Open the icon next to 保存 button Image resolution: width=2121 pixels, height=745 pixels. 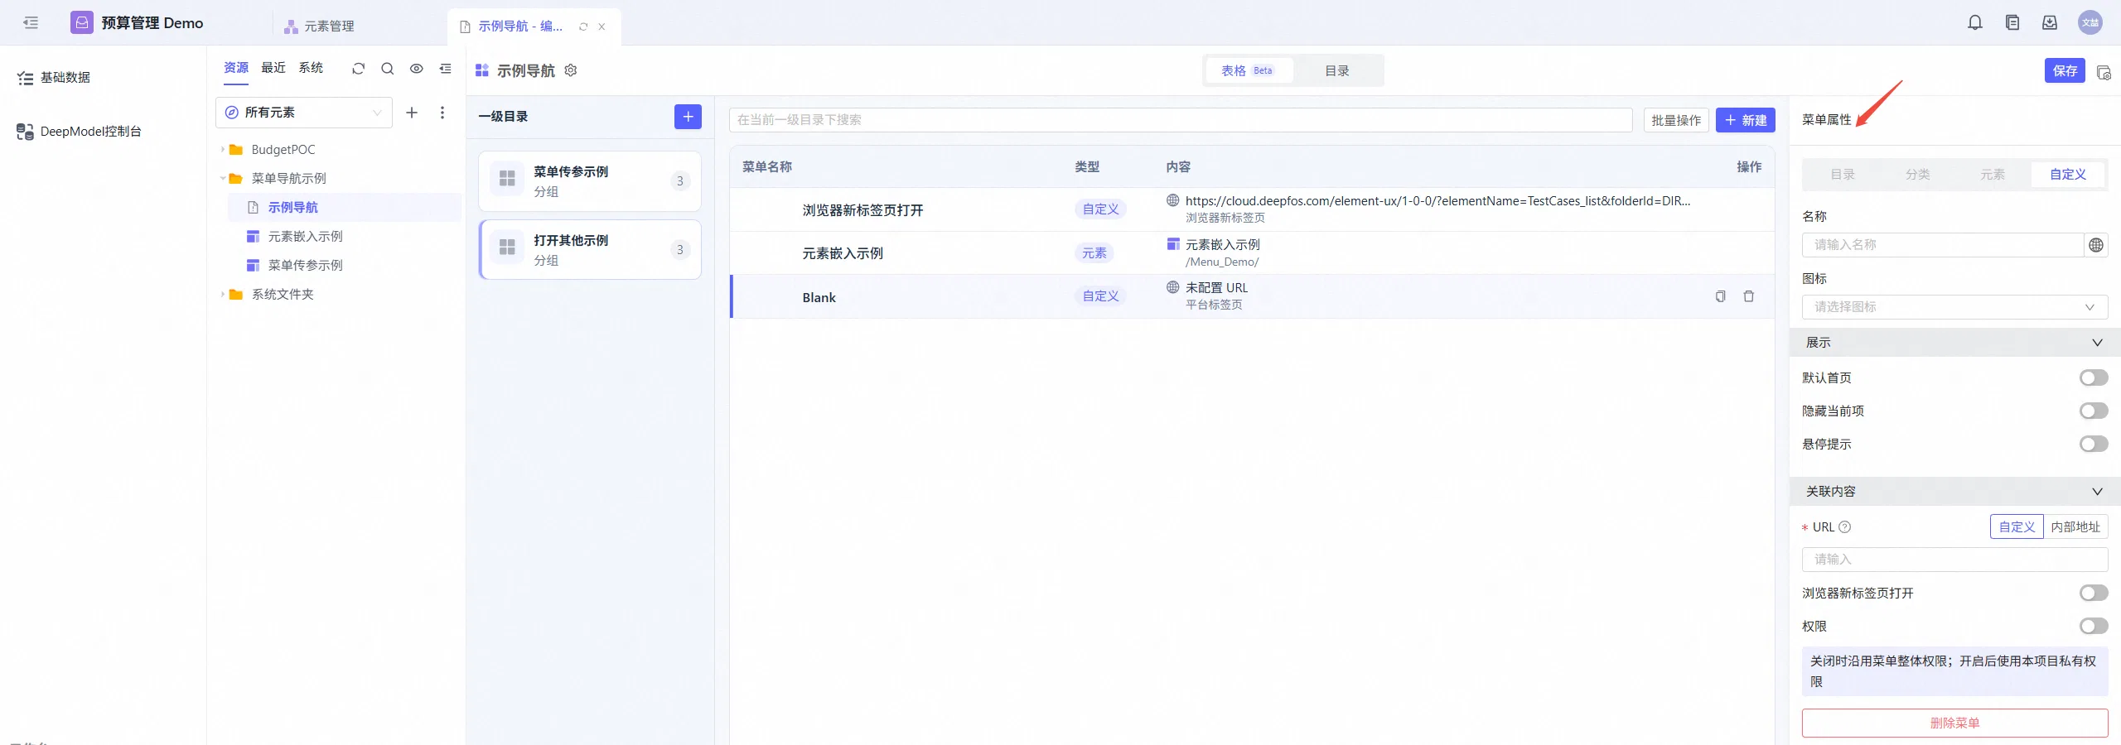pos(2104,72)
